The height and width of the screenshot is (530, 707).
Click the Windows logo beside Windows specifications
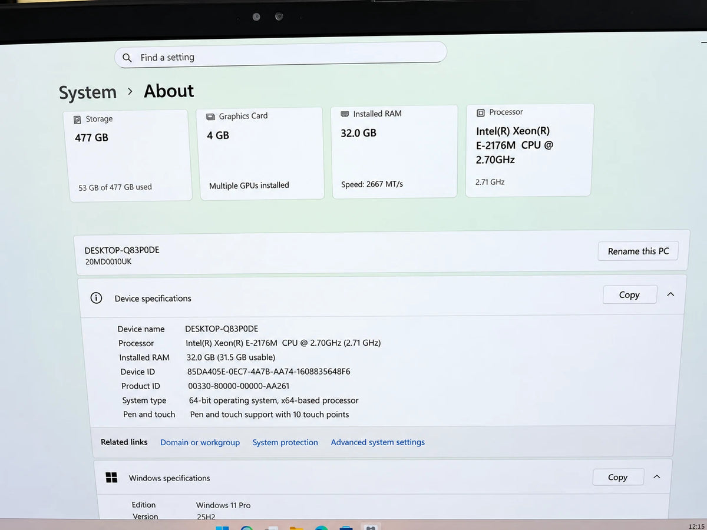[x=111, y=478]
